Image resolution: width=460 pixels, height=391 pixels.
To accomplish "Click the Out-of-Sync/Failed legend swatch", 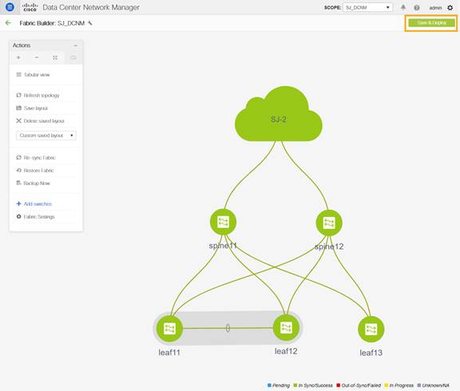I will (x=339, y=385).
